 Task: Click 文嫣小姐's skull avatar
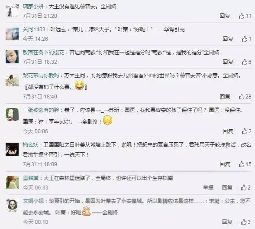tap(12, 205)
